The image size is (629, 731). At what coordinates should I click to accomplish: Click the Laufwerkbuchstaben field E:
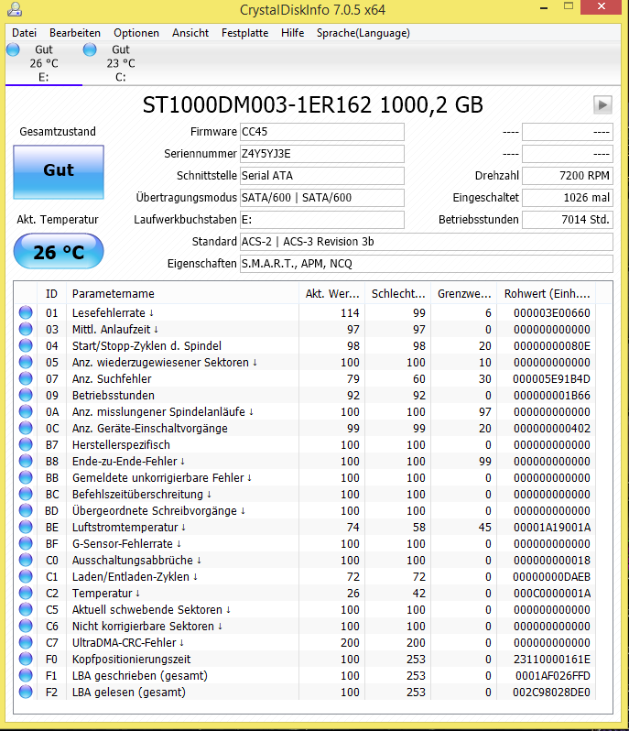click(322, 220)
